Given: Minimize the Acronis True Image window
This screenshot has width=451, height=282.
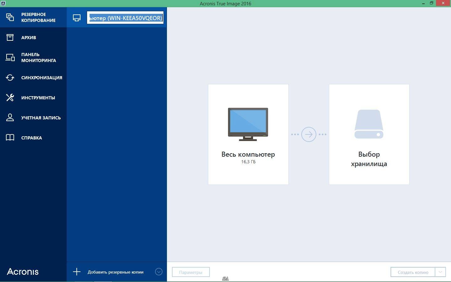Looking at the screenshot, I should coord(424,3).
